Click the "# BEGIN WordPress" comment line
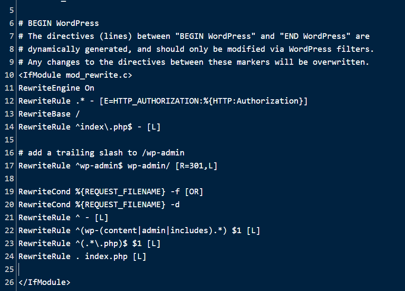The height and width of the screenshot is (291, 405). pos(59,23)
